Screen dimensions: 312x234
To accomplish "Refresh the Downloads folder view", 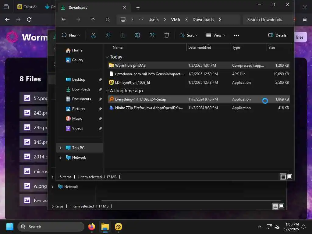I will 108,19.
